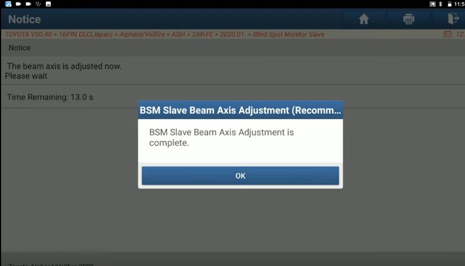This screenshot has height=266, width=465.
Task: Tap the screen cast status icon
Action: [432, 4]
